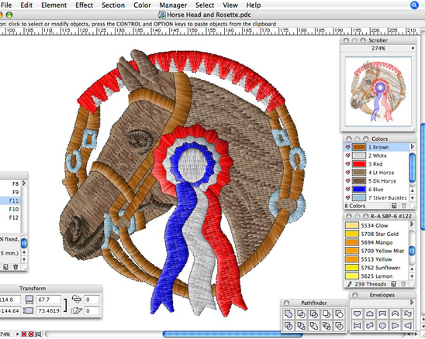Open the Scroller zoom percentage menu arrow

click(413, 48)
